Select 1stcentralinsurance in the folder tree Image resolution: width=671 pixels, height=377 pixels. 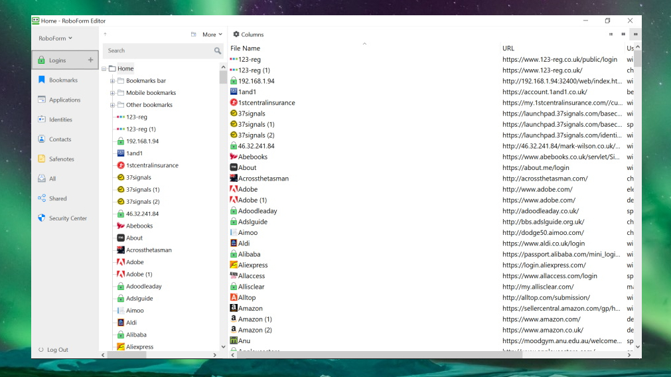(152, 165)
